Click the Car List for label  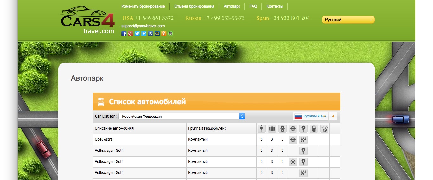coord(106,116)
